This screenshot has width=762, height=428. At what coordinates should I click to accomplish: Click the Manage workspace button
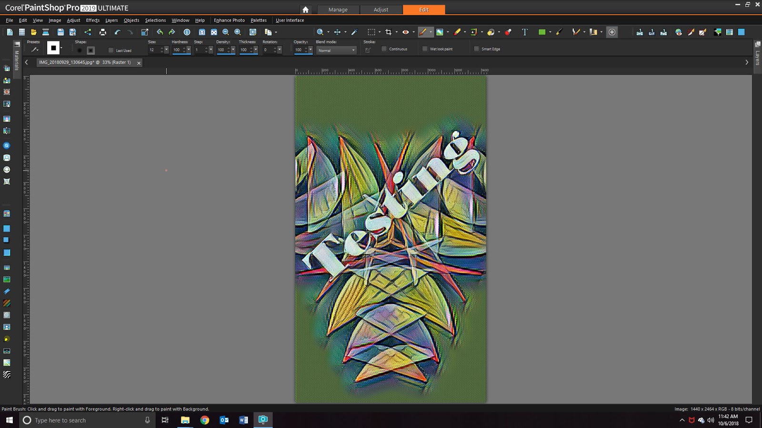338,10
